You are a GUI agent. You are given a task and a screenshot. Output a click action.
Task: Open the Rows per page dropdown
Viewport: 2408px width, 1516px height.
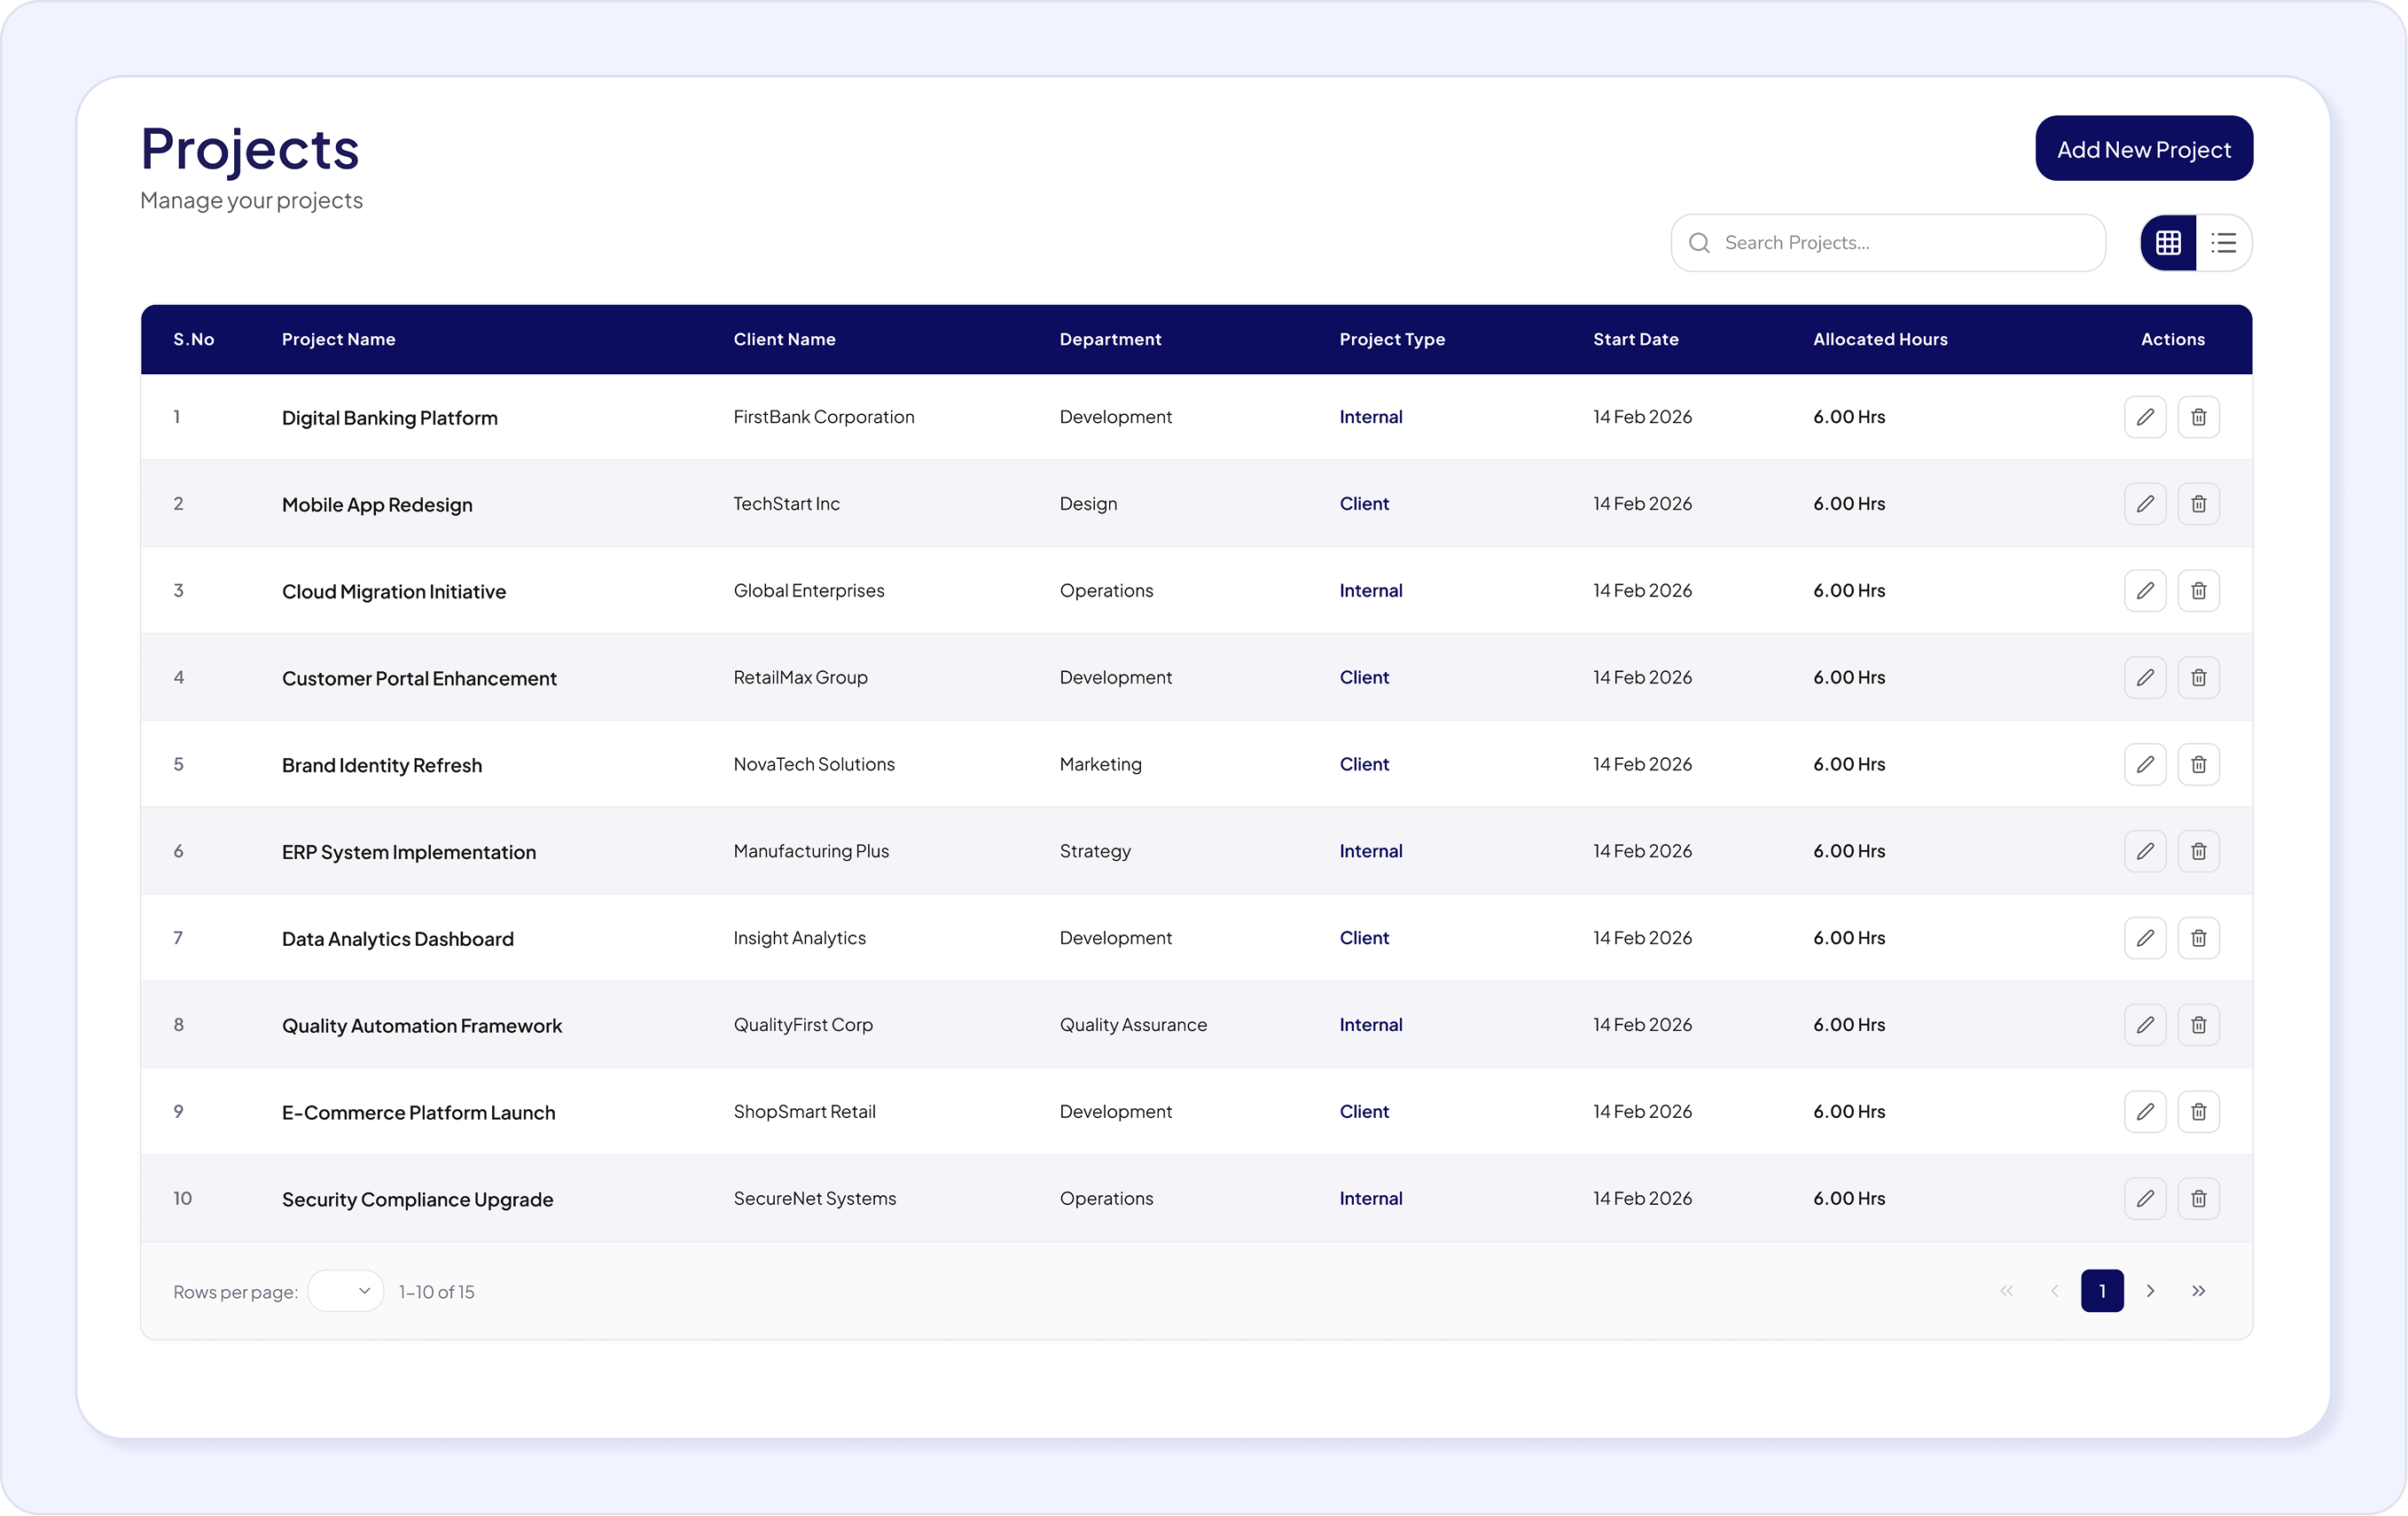(346, 1291)
